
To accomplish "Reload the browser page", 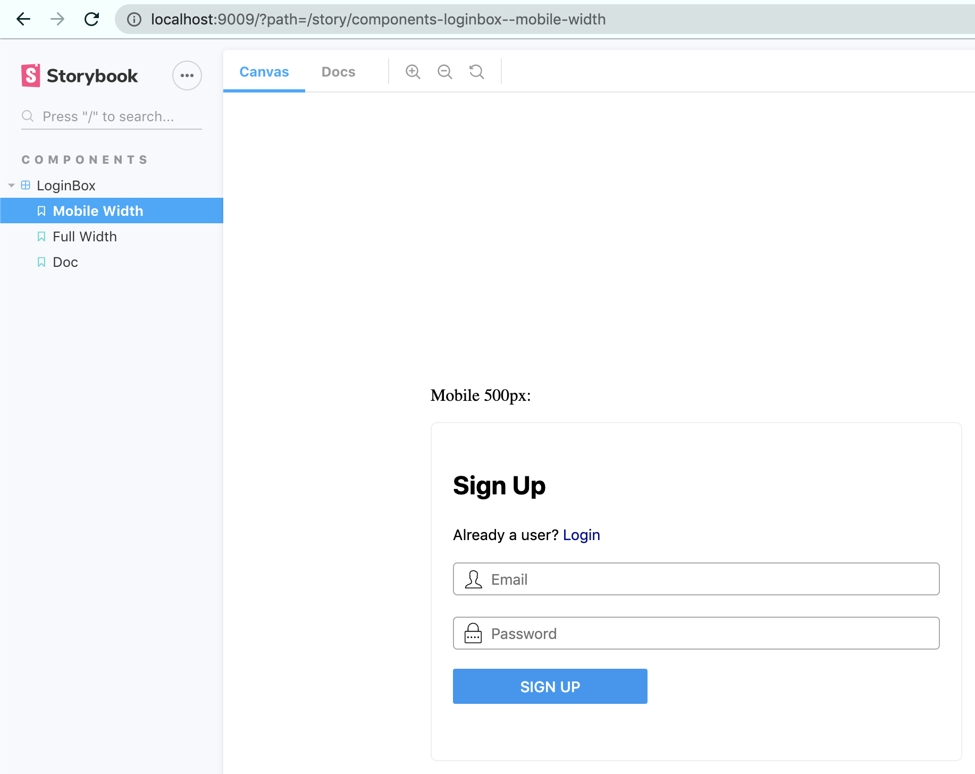I will click(91, 20).
